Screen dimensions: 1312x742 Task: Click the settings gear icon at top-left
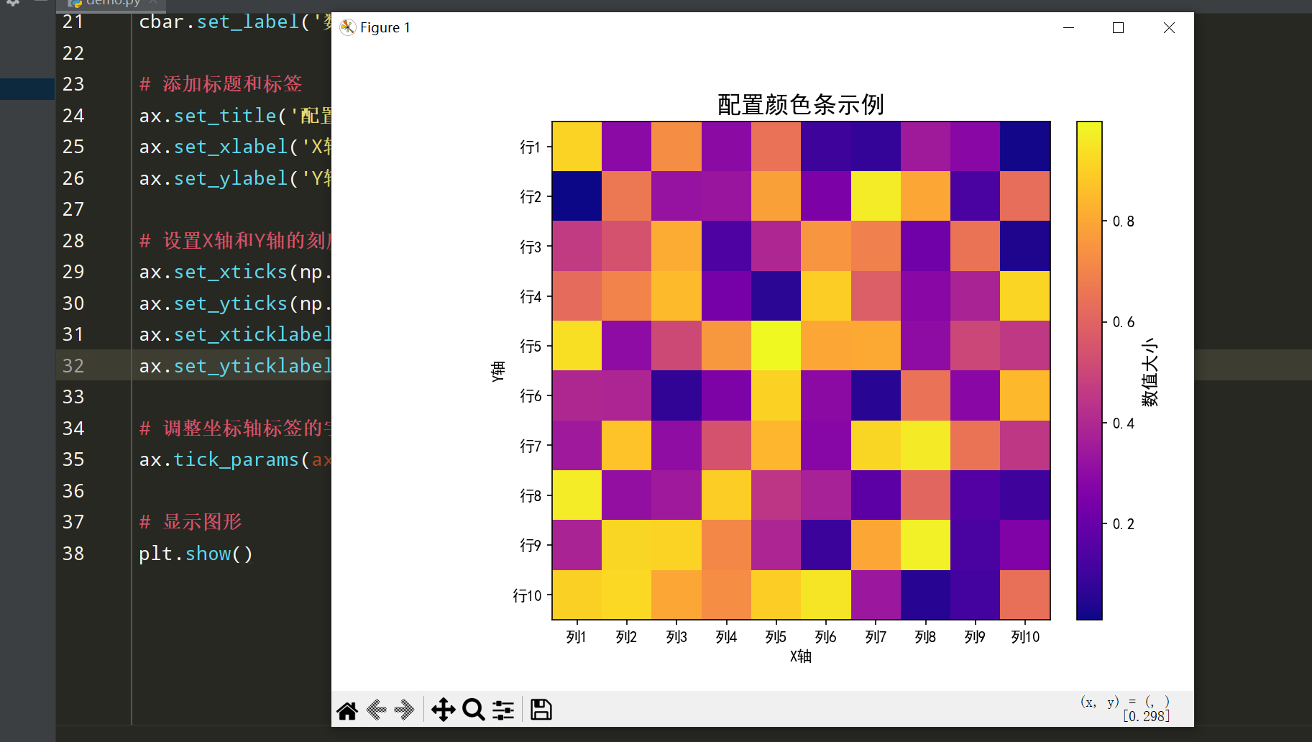[x=13, y=3]
